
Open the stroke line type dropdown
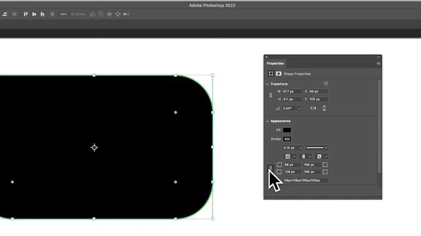click(317, 148)
